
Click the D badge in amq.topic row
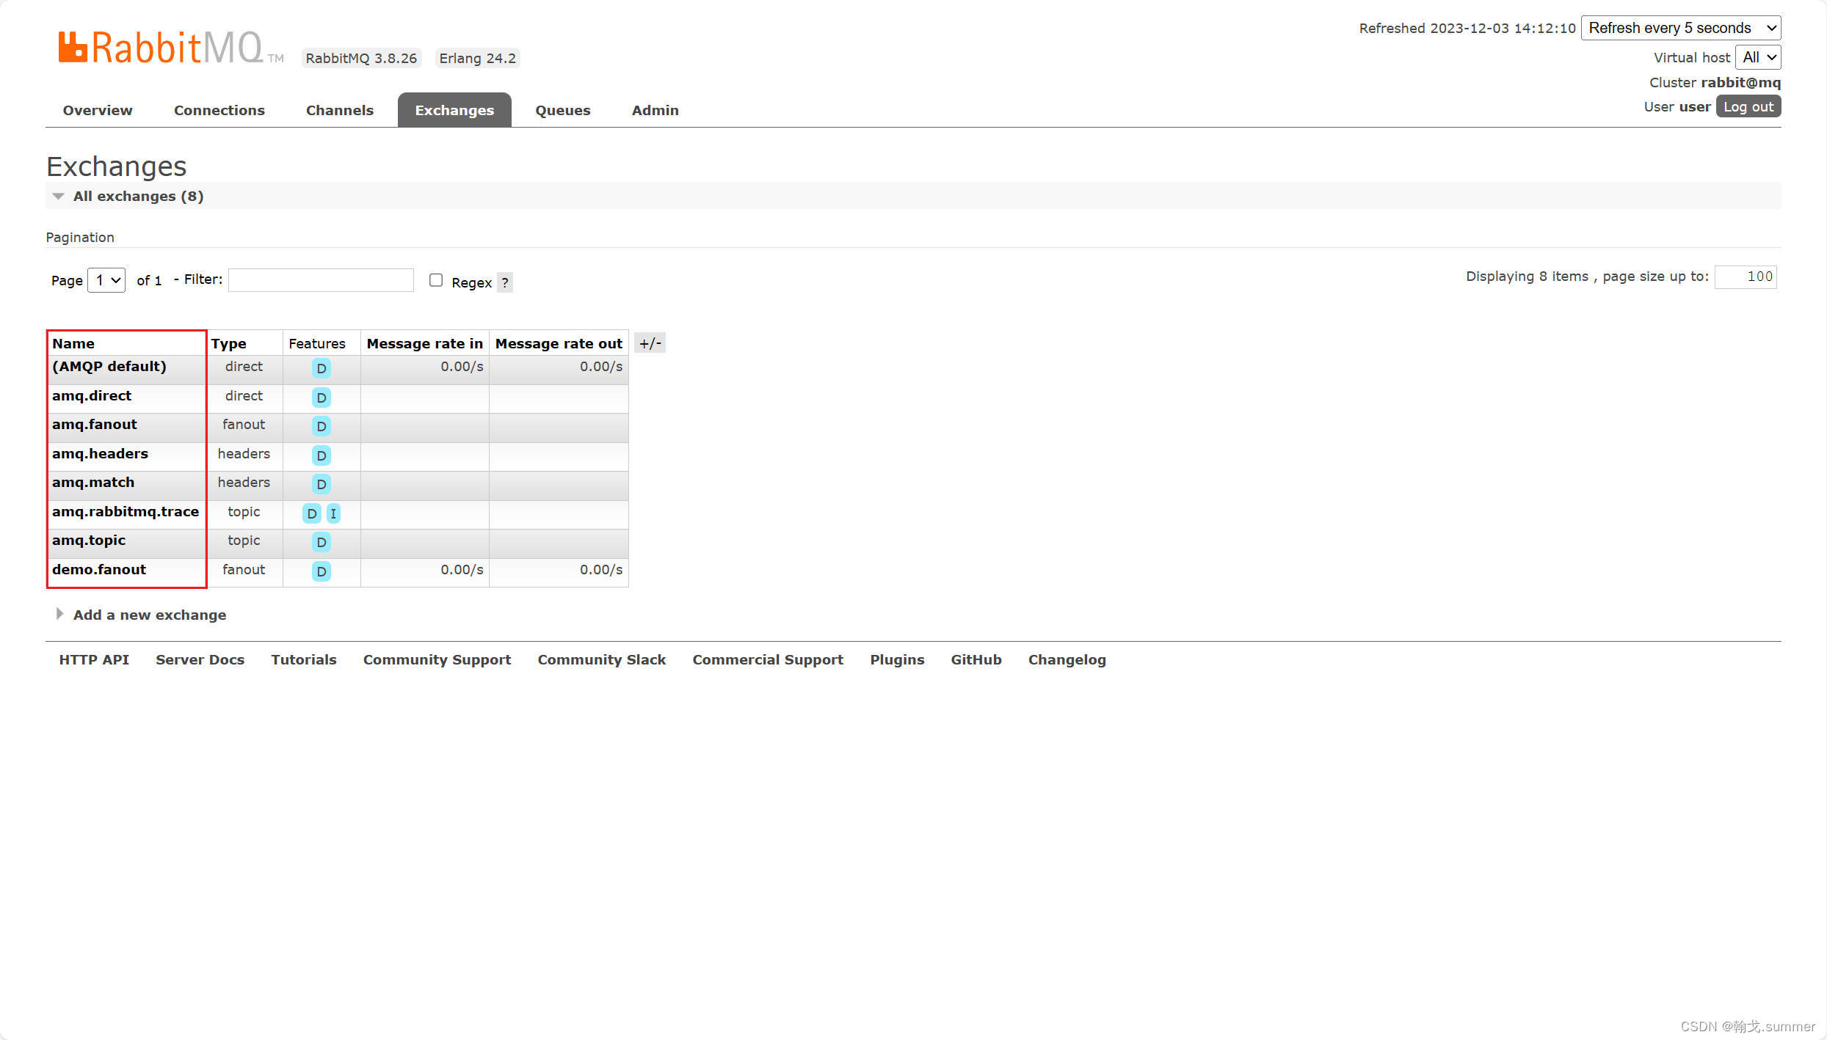click(321, 542)
